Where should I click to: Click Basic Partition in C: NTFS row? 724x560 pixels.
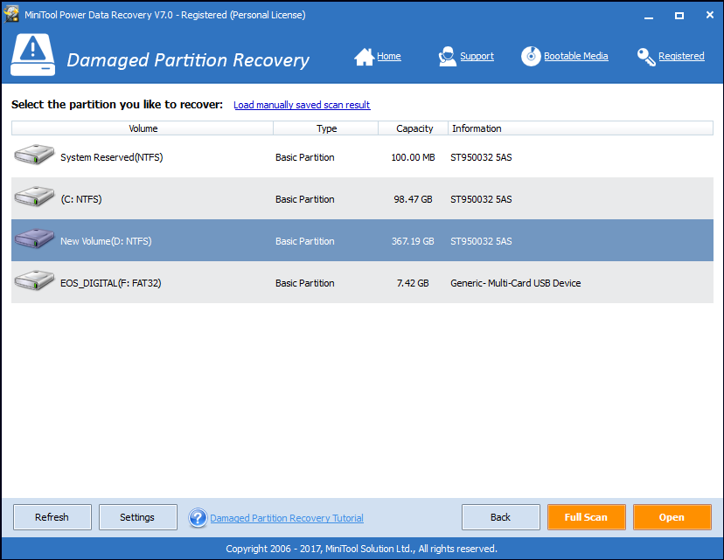pyautogui.click(x=305, y=199)
